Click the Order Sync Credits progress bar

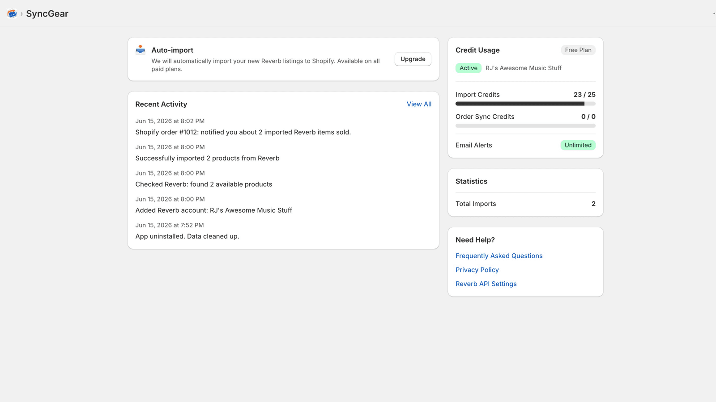point(525,126)
